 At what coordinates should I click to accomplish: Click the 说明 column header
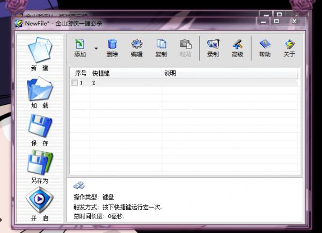230,73
